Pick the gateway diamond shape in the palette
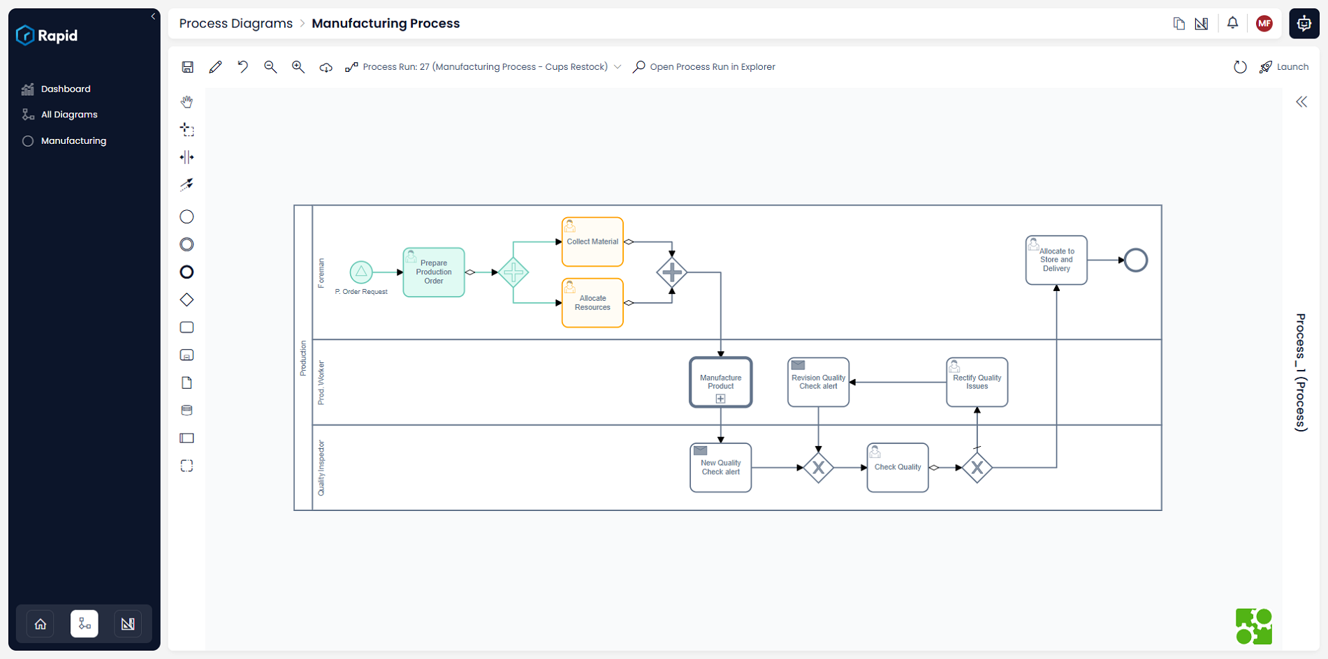The height and width of the screenshot is (659, 1328). [x=187, y=299]
